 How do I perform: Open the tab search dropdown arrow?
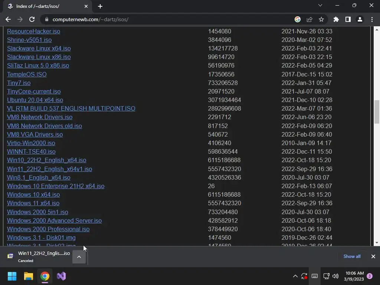point(320,5)
